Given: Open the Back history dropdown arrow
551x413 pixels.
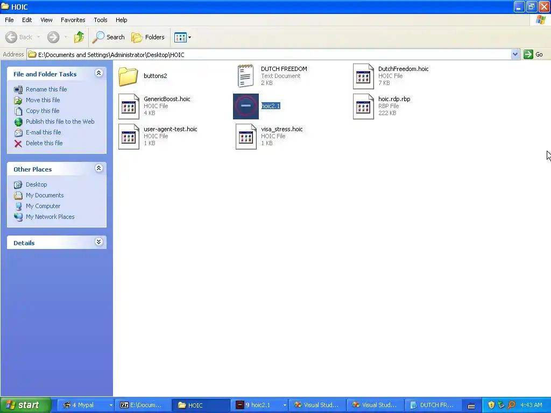Looking at the screenshot, I should coord(38,37).
